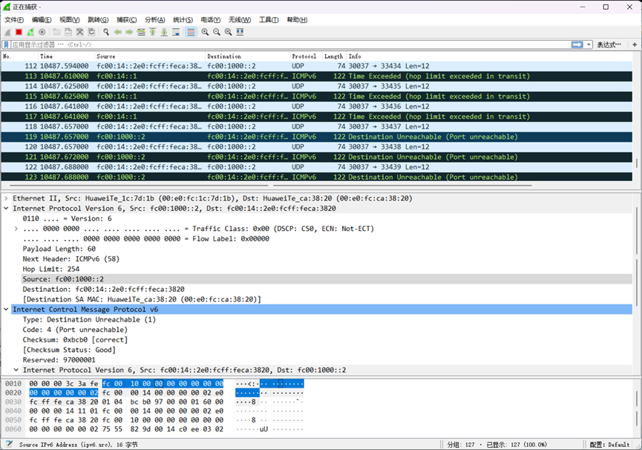Open the 文件(F) menu
The width and height of the screenshot is (642, 450).
coord(14,19)
